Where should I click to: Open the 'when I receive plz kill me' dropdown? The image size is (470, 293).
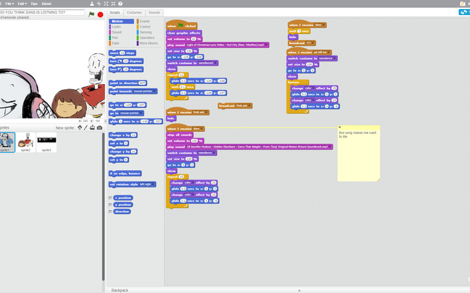pyautogui.click(x=329, y=52)
